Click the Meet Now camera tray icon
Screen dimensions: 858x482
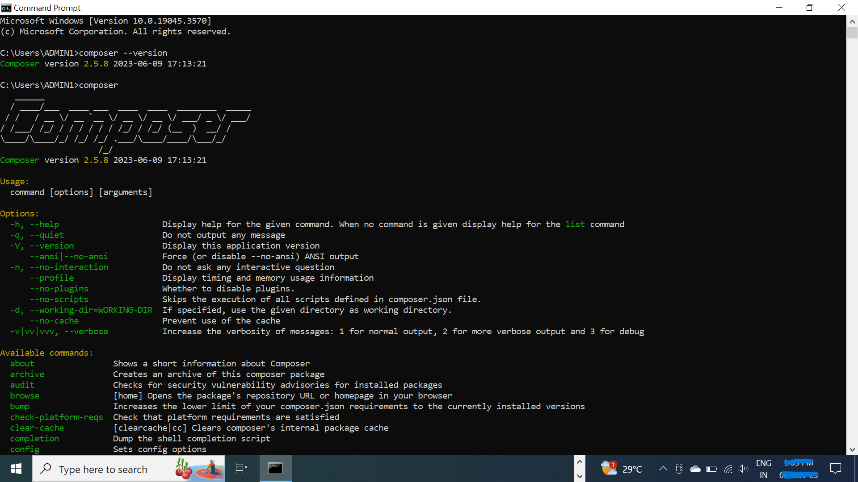coord(679,469)
